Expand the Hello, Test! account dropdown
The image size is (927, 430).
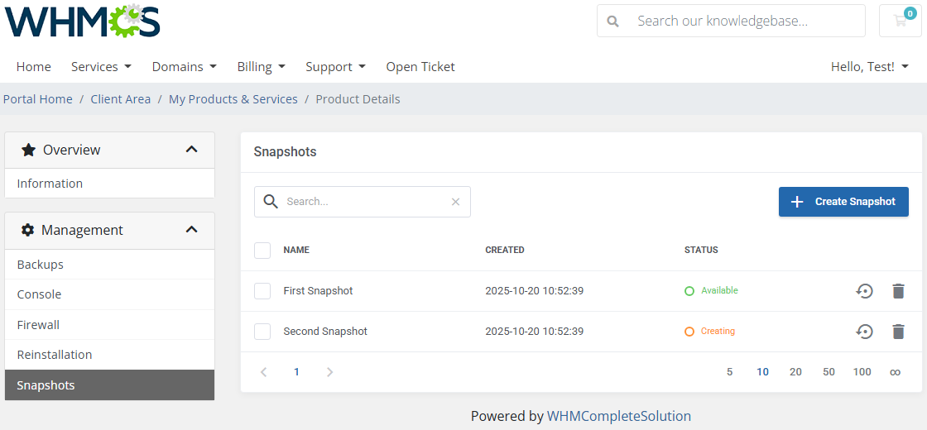[x=869, y=67]
